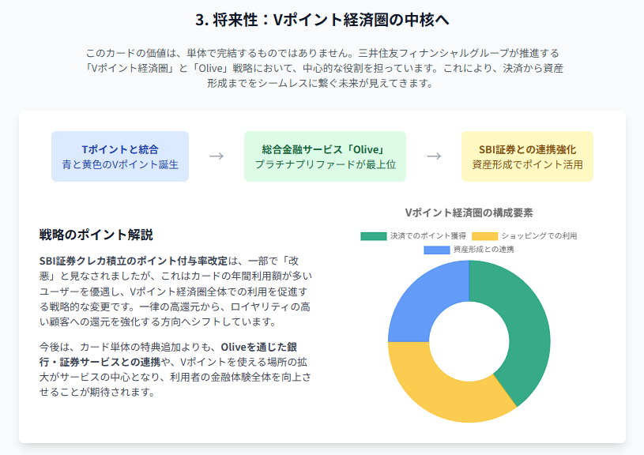Toggle the 'ショッピングでの利用' legend item

coord(525,235)
